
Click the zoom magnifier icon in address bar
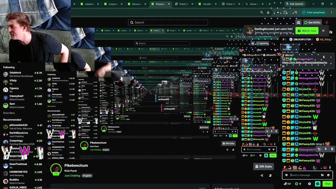click(262, 12)
